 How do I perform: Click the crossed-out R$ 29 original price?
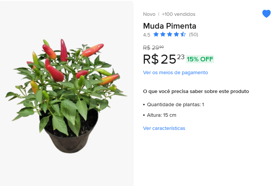pos(153,47)
